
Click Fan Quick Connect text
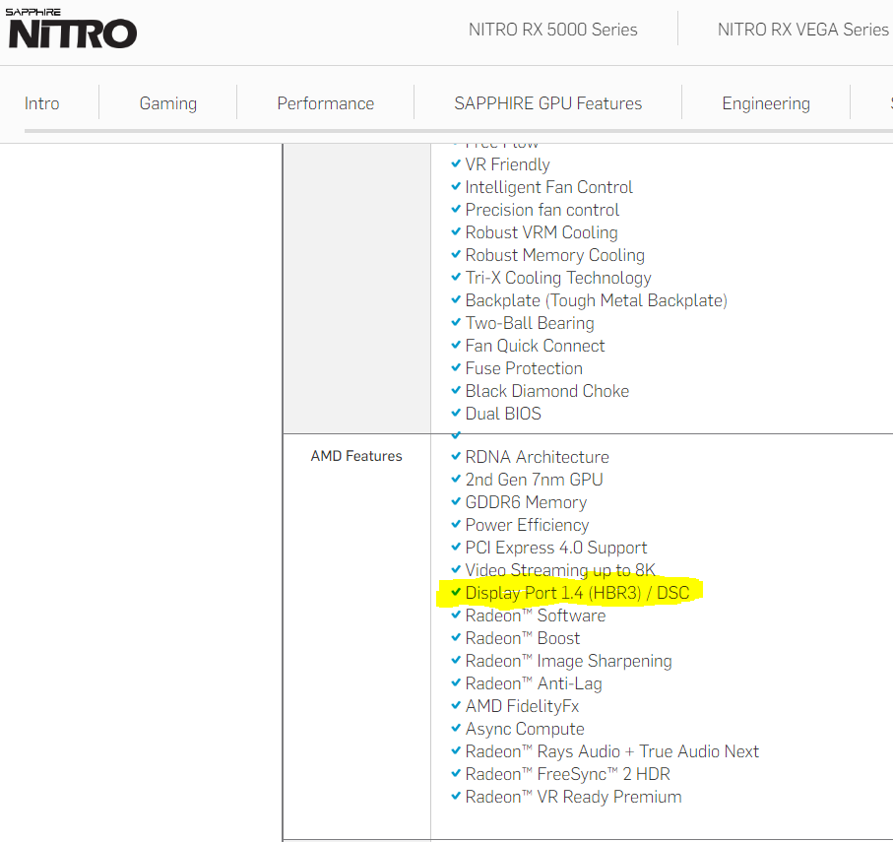535,346
